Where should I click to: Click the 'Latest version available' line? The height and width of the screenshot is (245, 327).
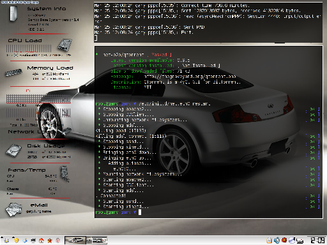coord(150,60)
